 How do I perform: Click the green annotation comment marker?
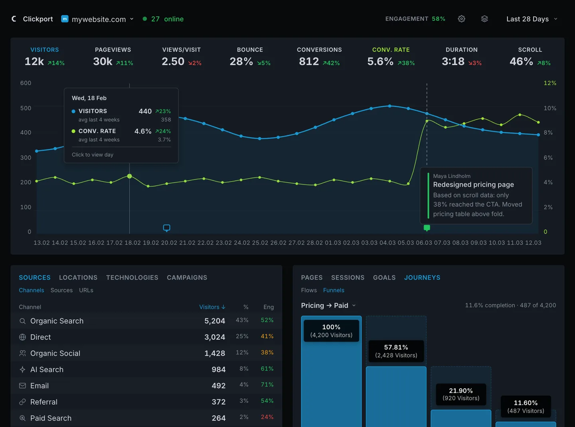click(x=427, y=228)
